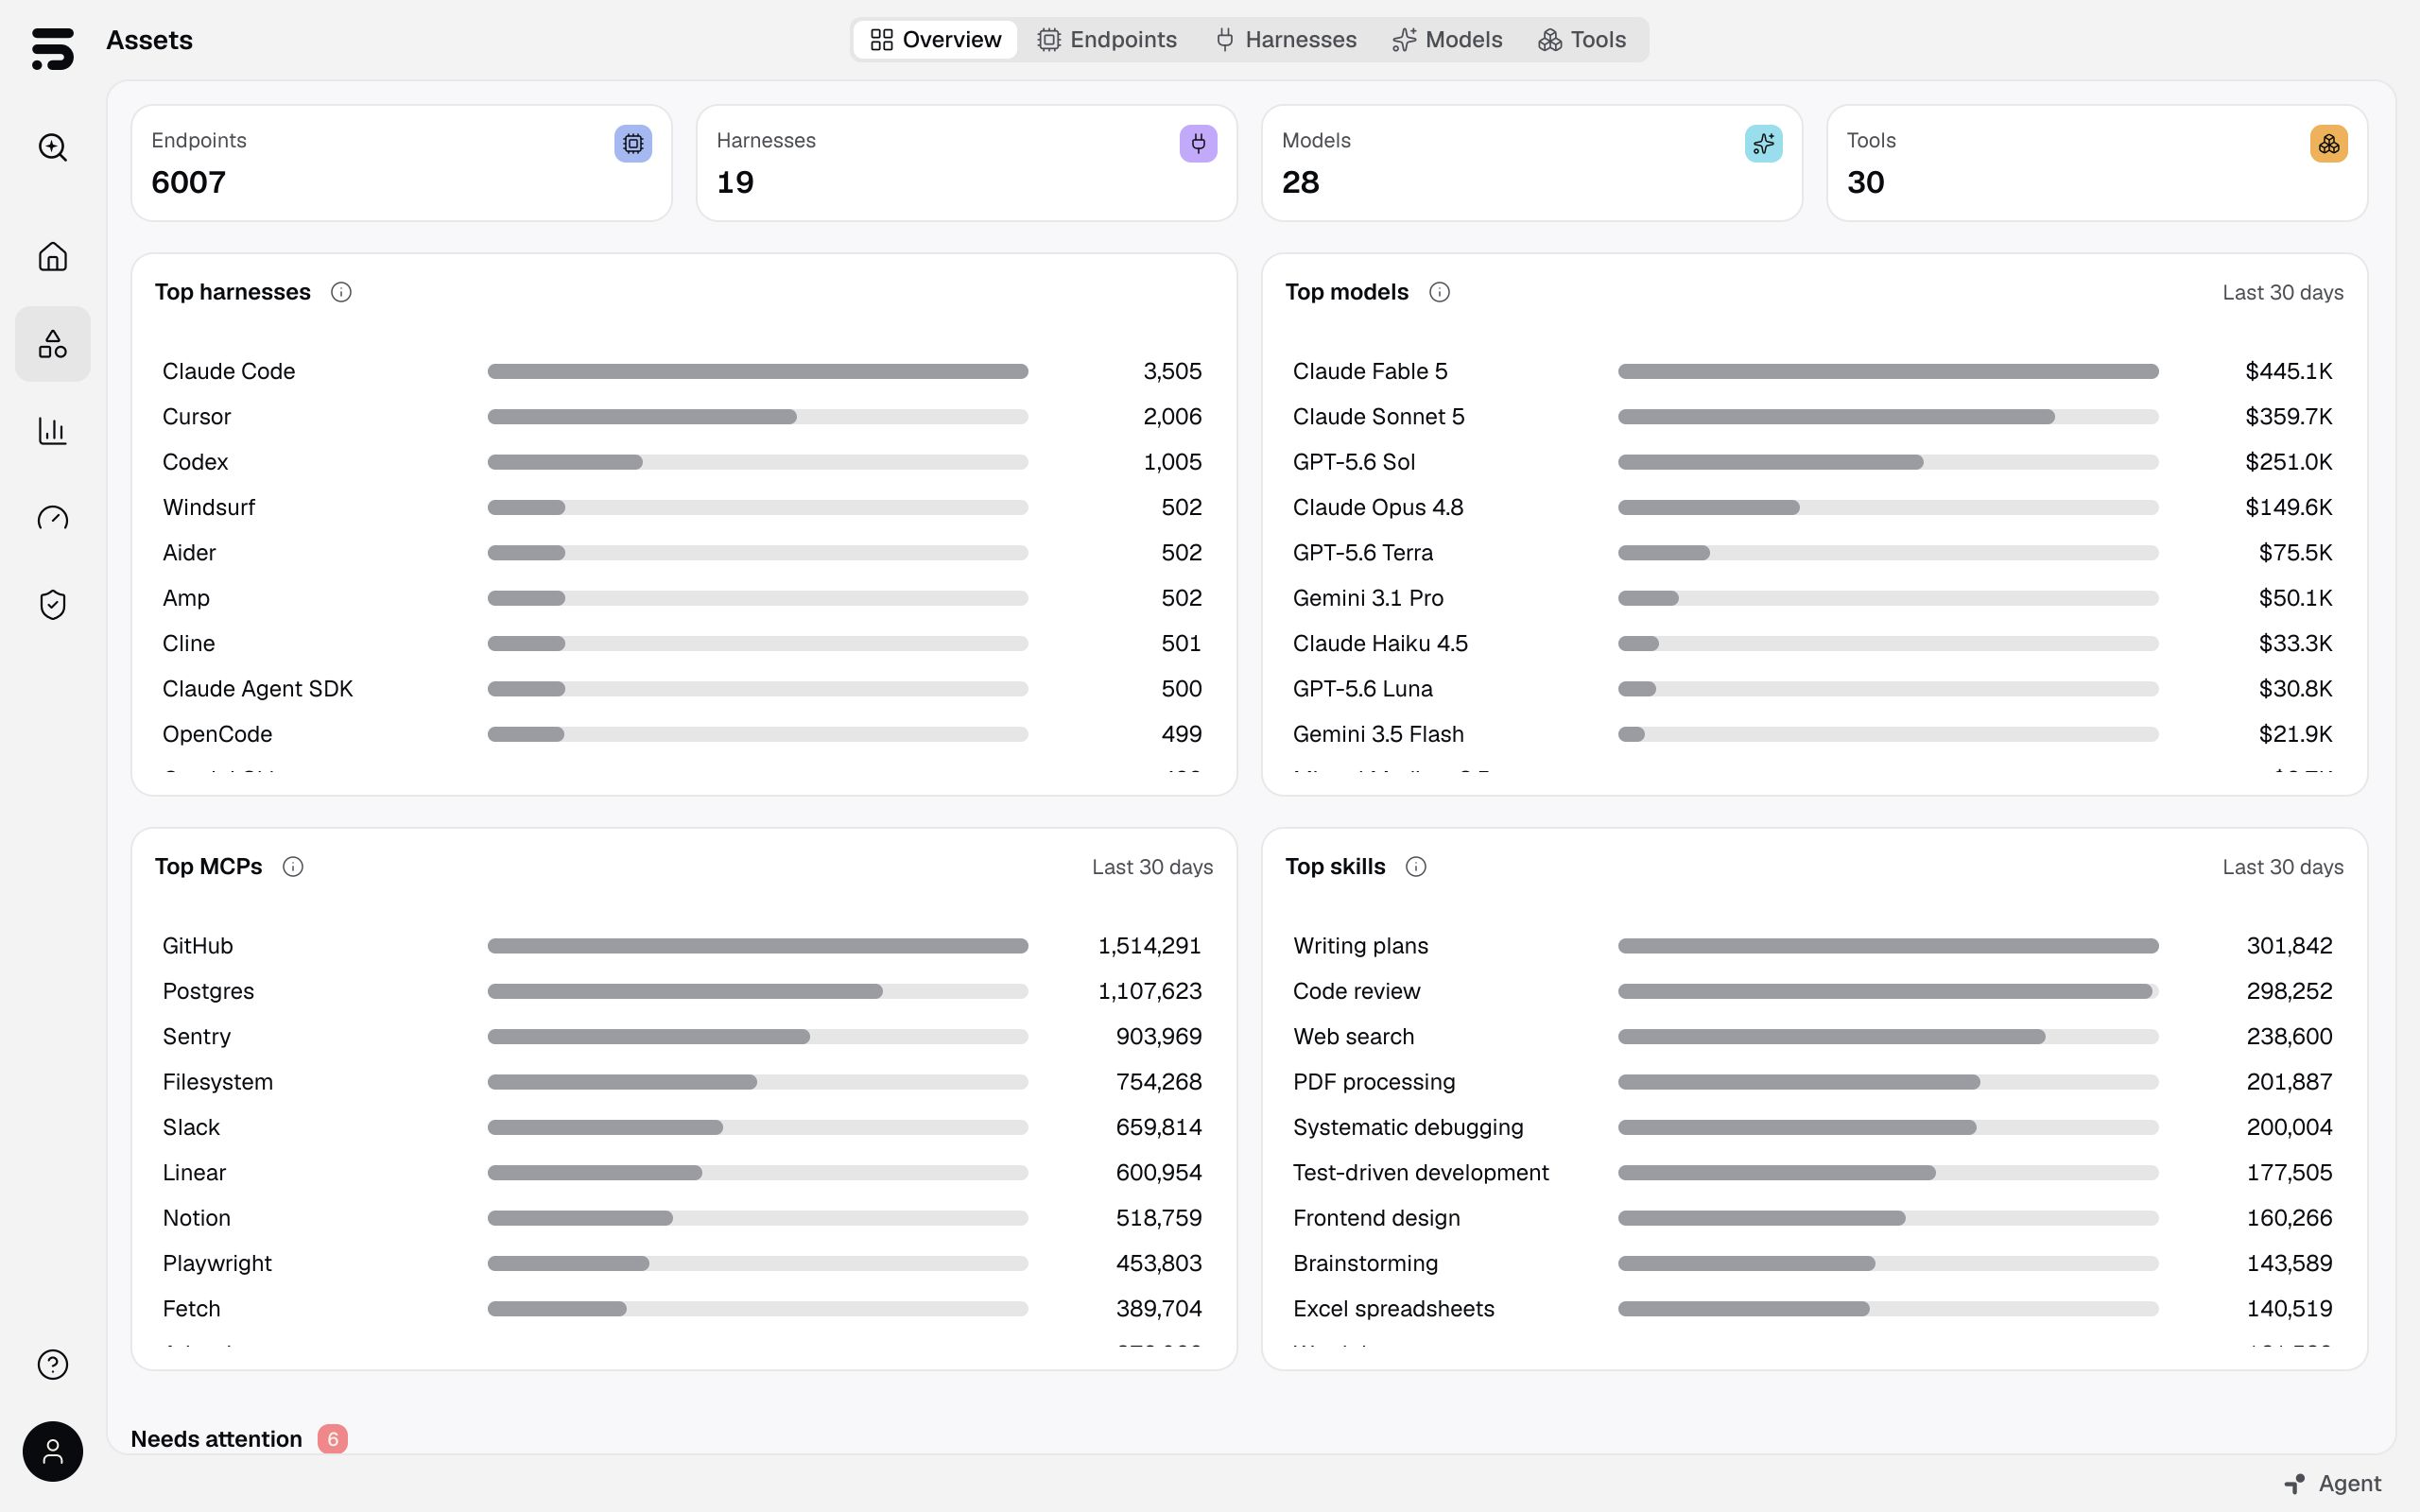The image size is (2420, 1512).
Task: Select the Code review skill row
Action: 1813,991
